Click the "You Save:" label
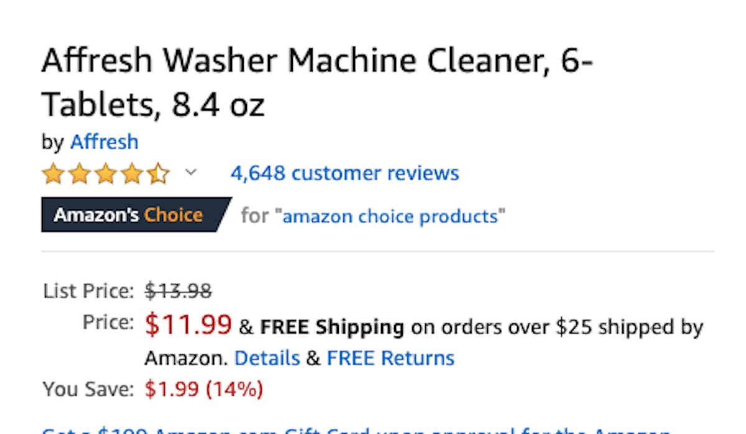 pos(88,390)
